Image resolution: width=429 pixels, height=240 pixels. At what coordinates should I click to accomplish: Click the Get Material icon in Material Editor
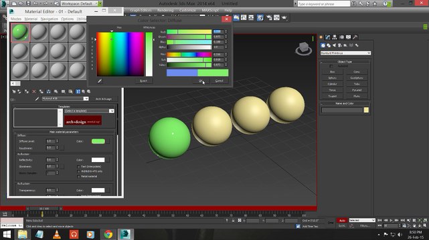tap(14, 91)
